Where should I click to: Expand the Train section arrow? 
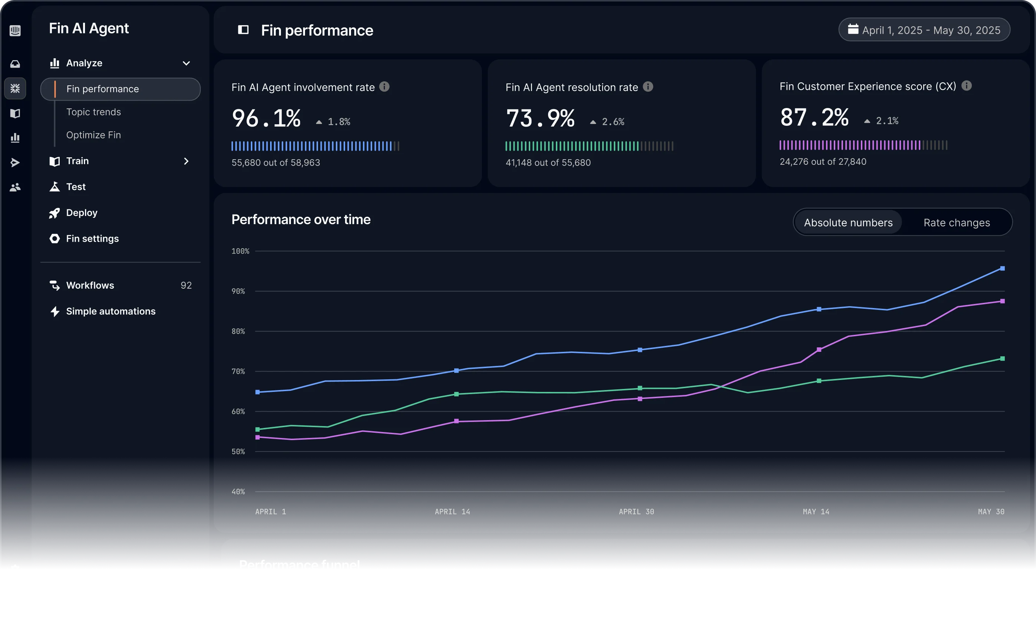click(x=187, y=161)
